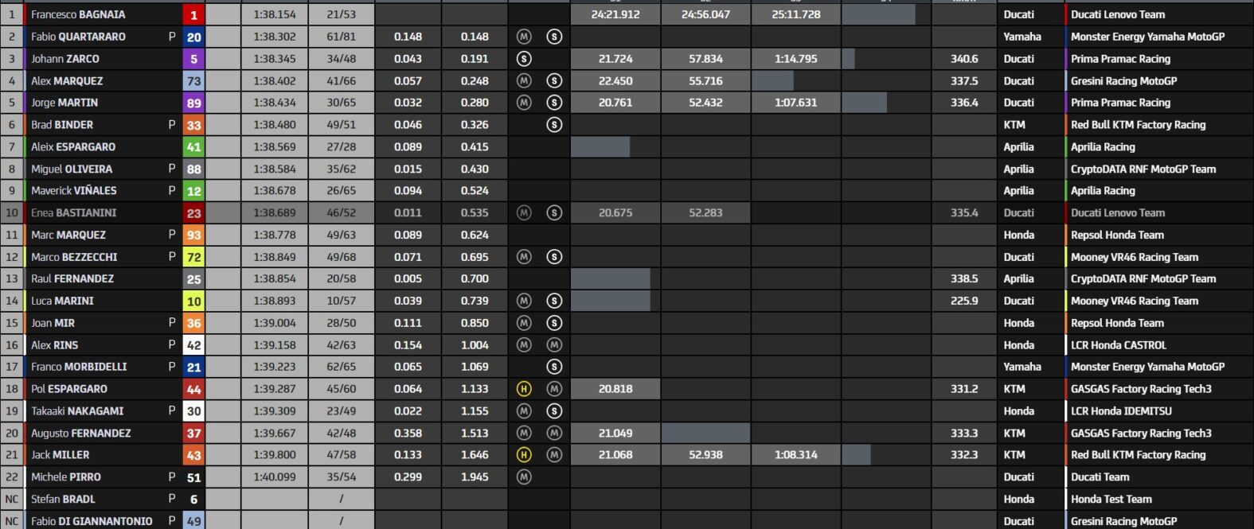Click team name LCR Honda CASTROL

[1119, 345]
